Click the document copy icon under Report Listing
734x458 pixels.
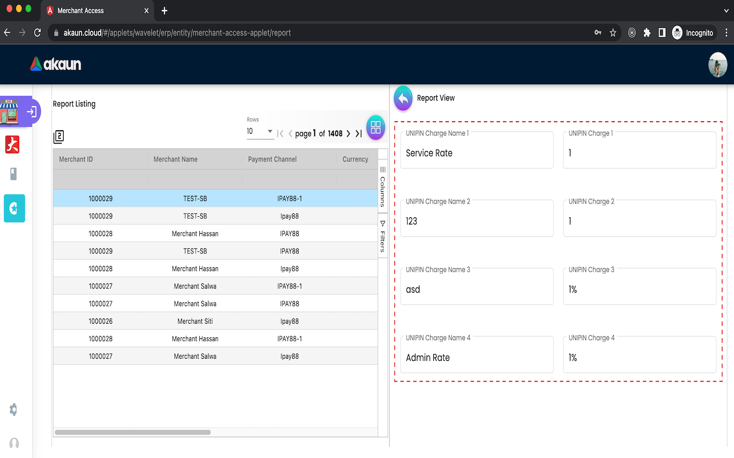coord(59,136)
